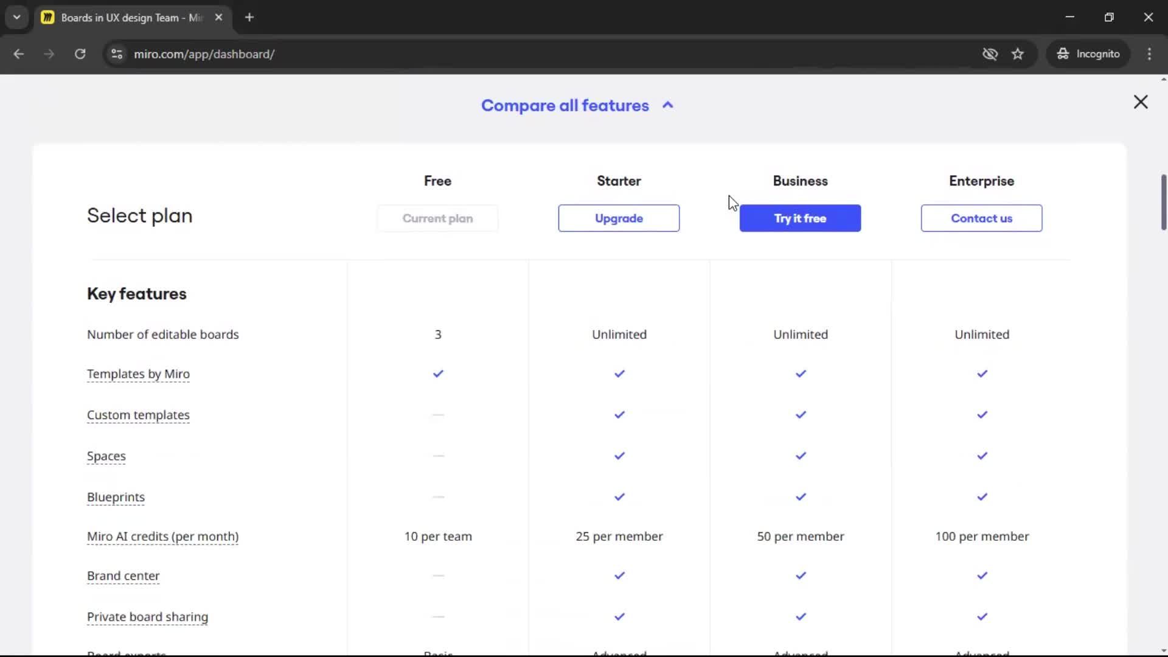Click the '10 per team' AI credits value
Image resolution: width=1168 pixels, height=657 pixels.
(438, 537)
